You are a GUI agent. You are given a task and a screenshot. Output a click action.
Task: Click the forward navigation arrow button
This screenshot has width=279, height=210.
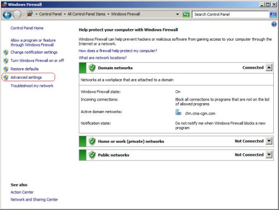coord(17,15)
